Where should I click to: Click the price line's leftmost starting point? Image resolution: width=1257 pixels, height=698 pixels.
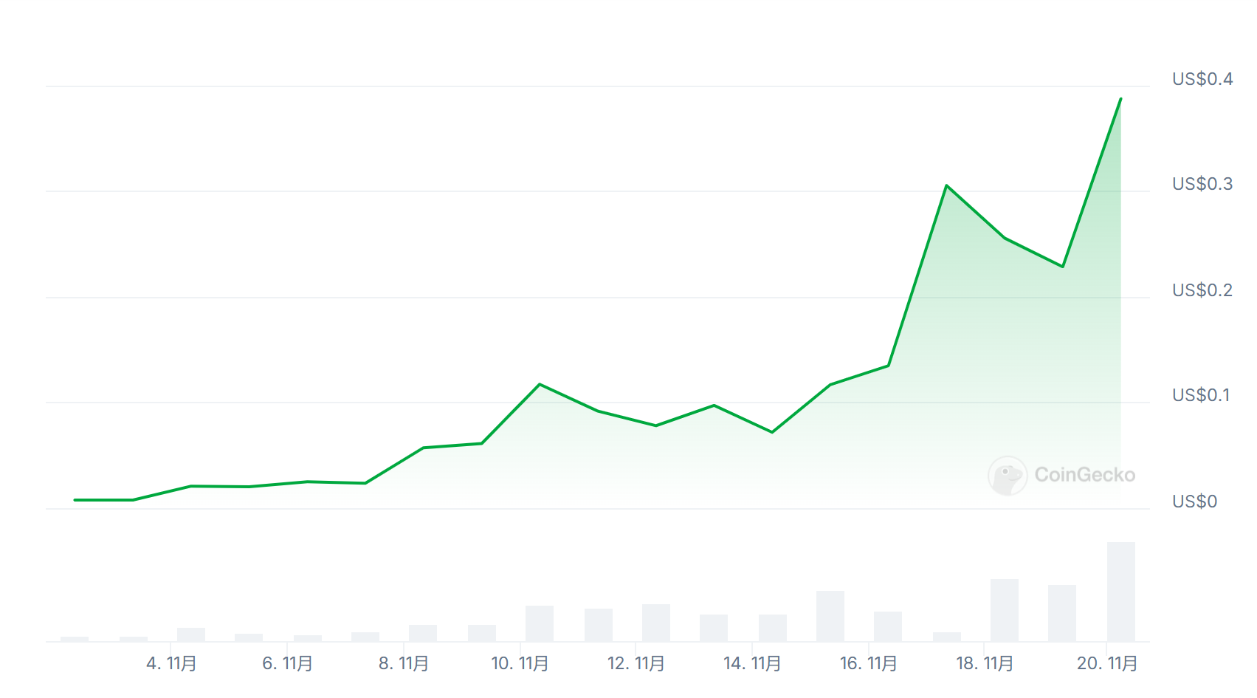click(x=75, y=500)
